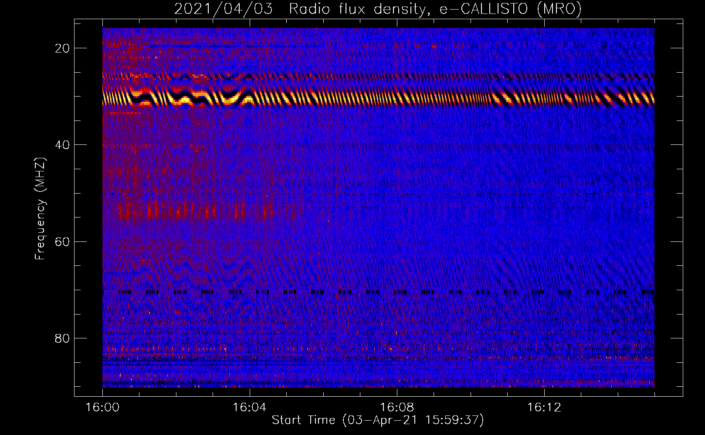
Task: Click the plot title 'Radio flux density, e-CALLISTO (MRO)'
Action: coord(435,9)
